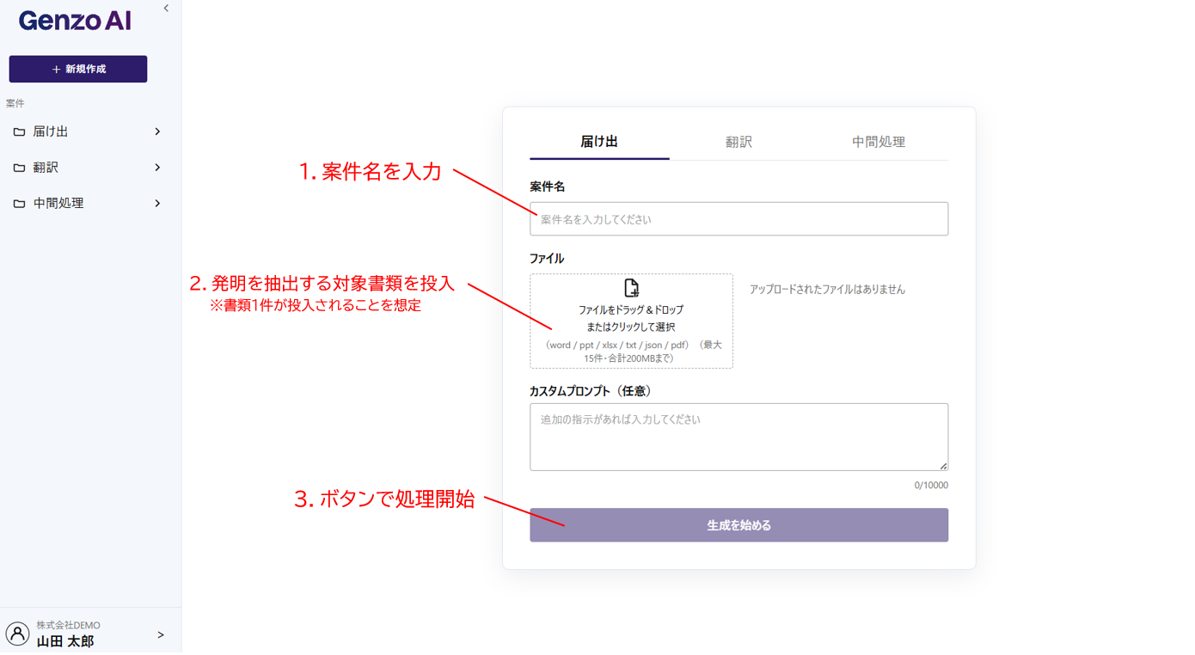
Task: Click the アップロードされたファイルはありません text
Action: 827,290
